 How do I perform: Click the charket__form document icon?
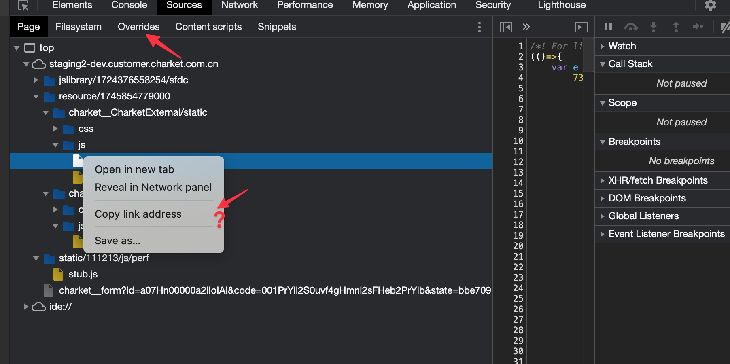49,290
